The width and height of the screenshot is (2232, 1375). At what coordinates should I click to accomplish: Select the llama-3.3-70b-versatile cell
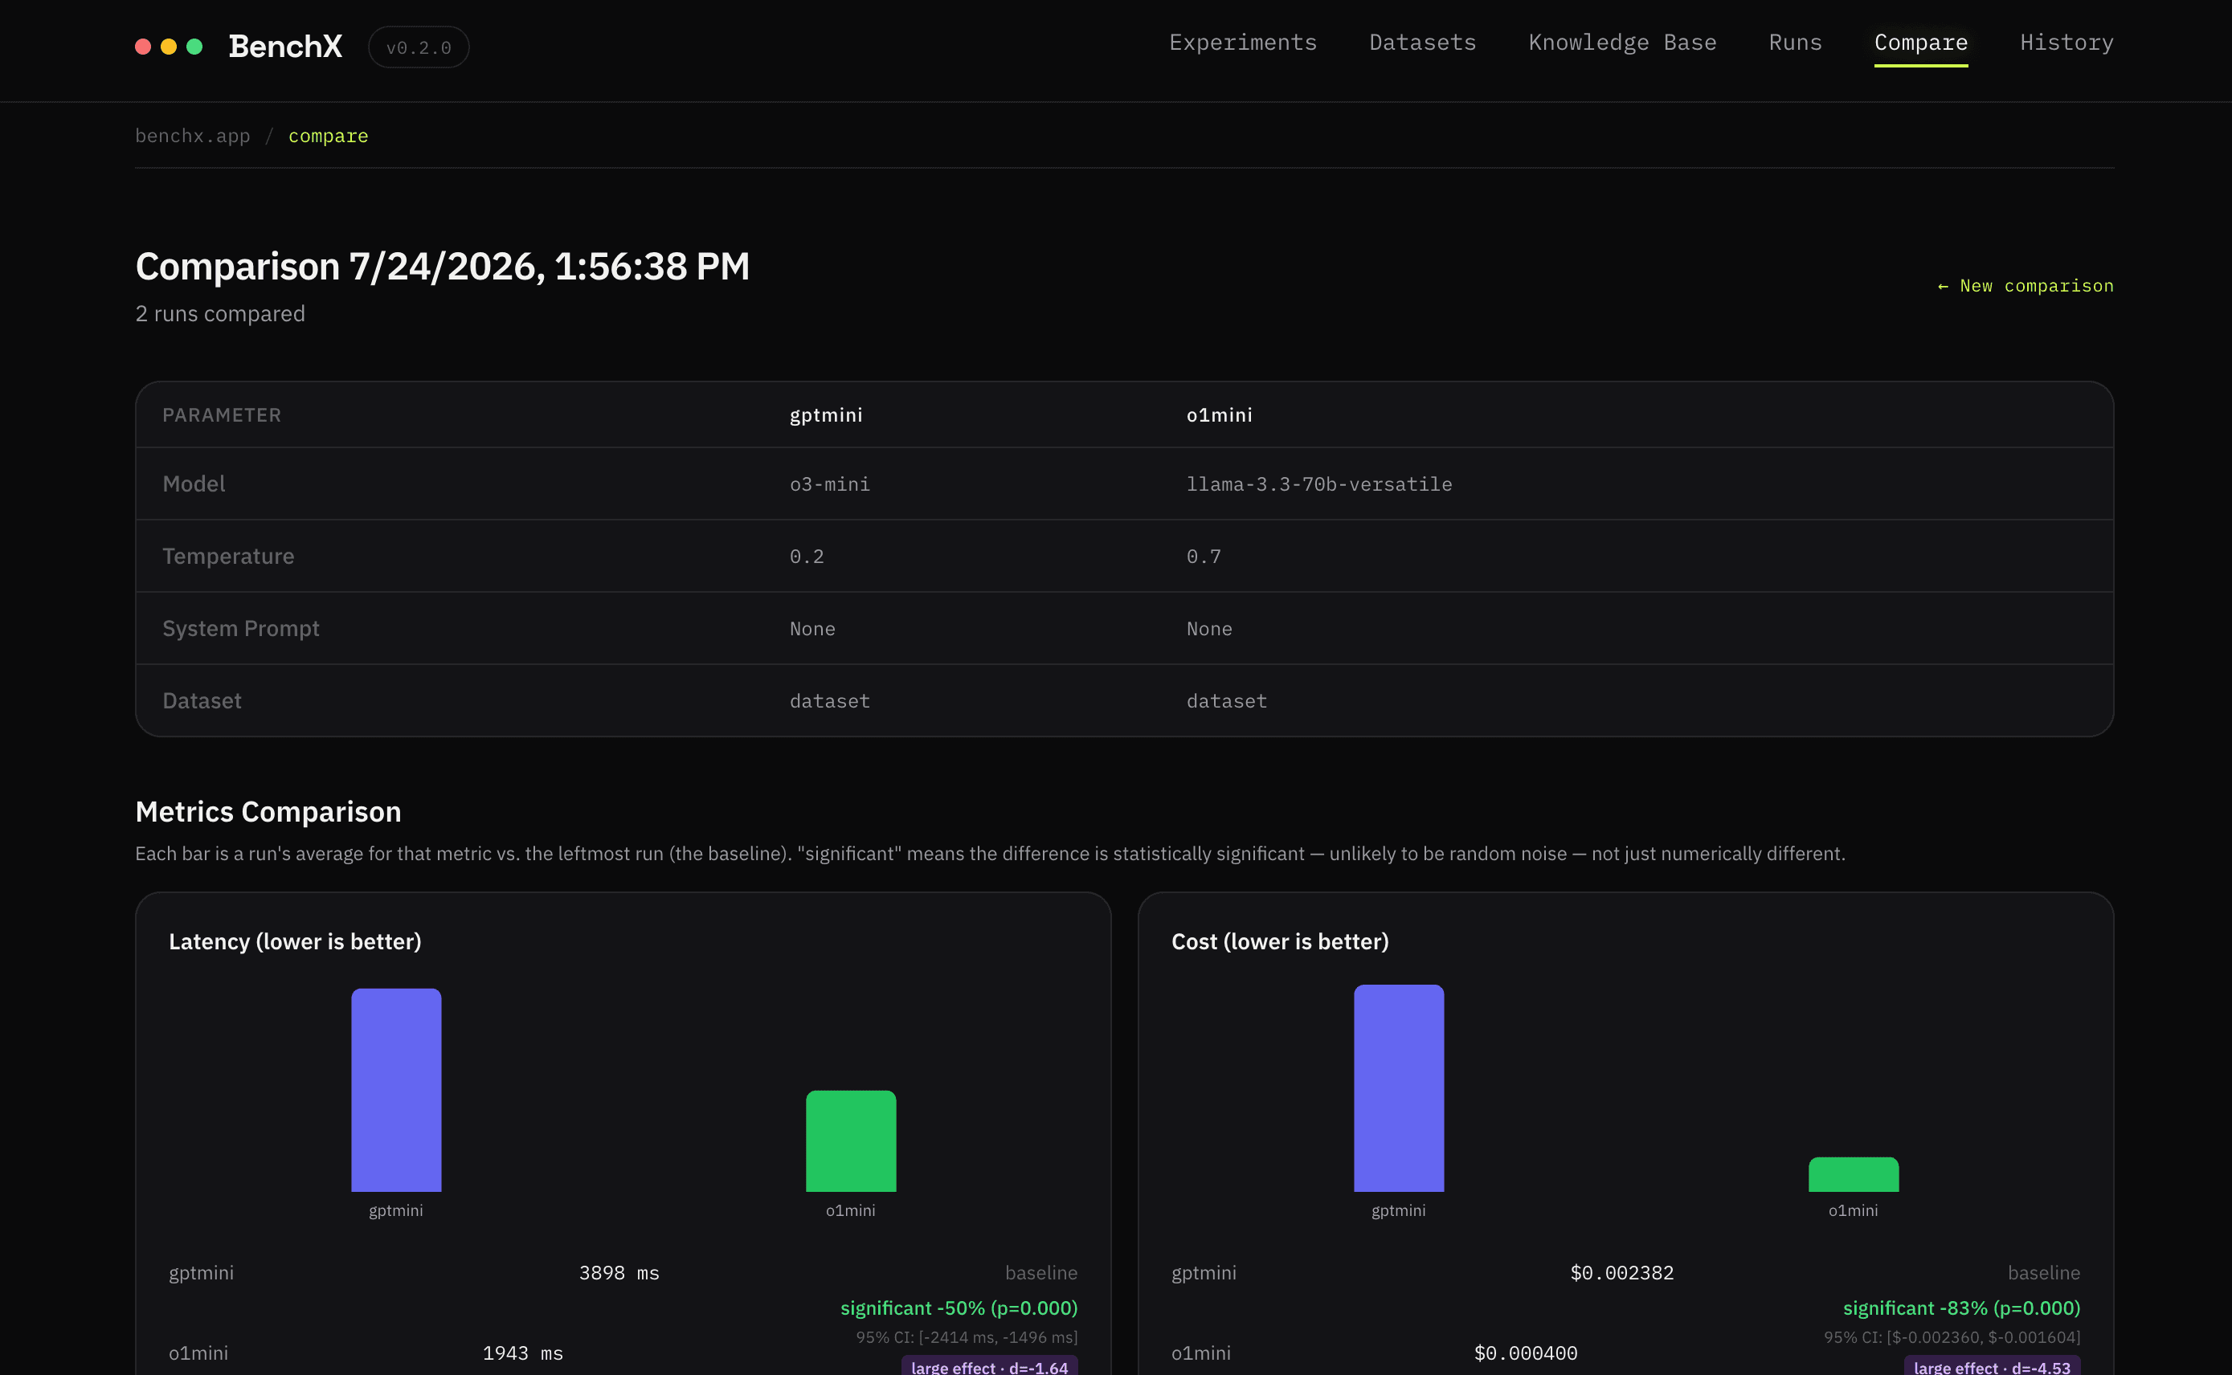click(x=1318, y=483)
